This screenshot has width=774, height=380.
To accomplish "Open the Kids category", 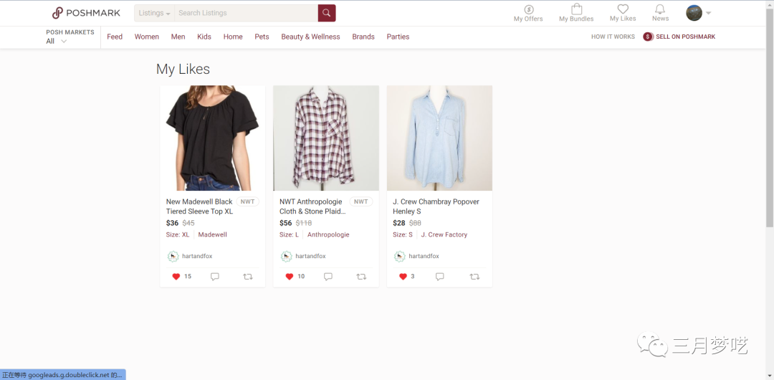I will click(204, 37).
